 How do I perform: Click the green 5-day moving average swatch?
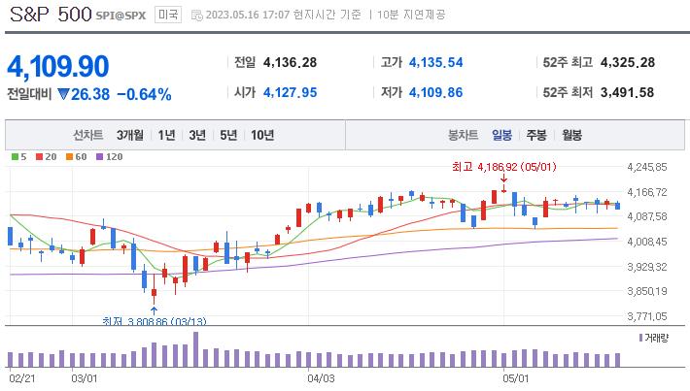15,157
